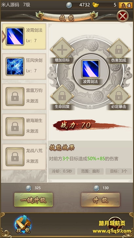Select the 凌霄剑法 skill icon in list
Viewport: 134px width, 238px height.
[x=15, y=36]
